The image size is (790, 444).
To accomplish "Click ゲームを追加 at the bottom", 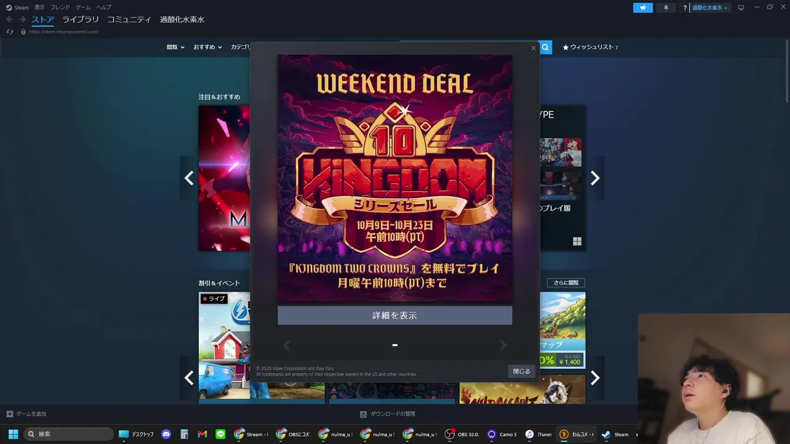I will click(27, 414).
